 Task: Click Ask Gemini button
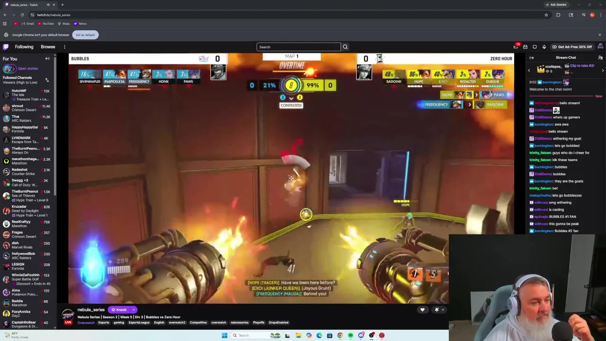pos(556,5)
